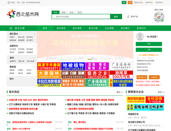Open 新闻资讯 in the navigation bar
This screenshot has width=171, height=131.
coord(141,28)
